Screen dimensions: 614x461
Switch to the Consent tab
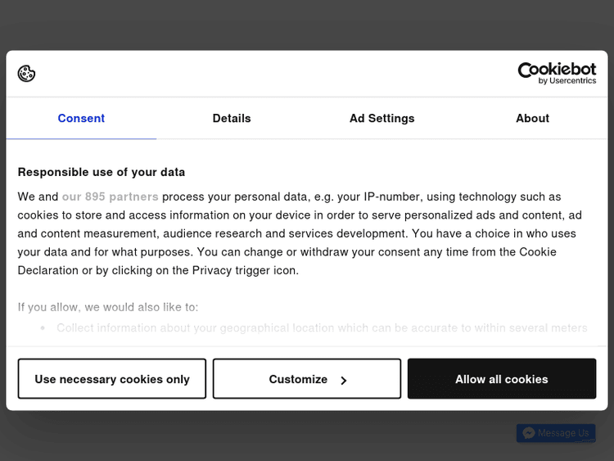[81, 119]
